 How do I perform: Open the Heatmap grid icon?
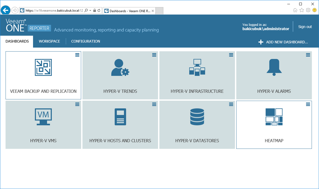point(274,117)
